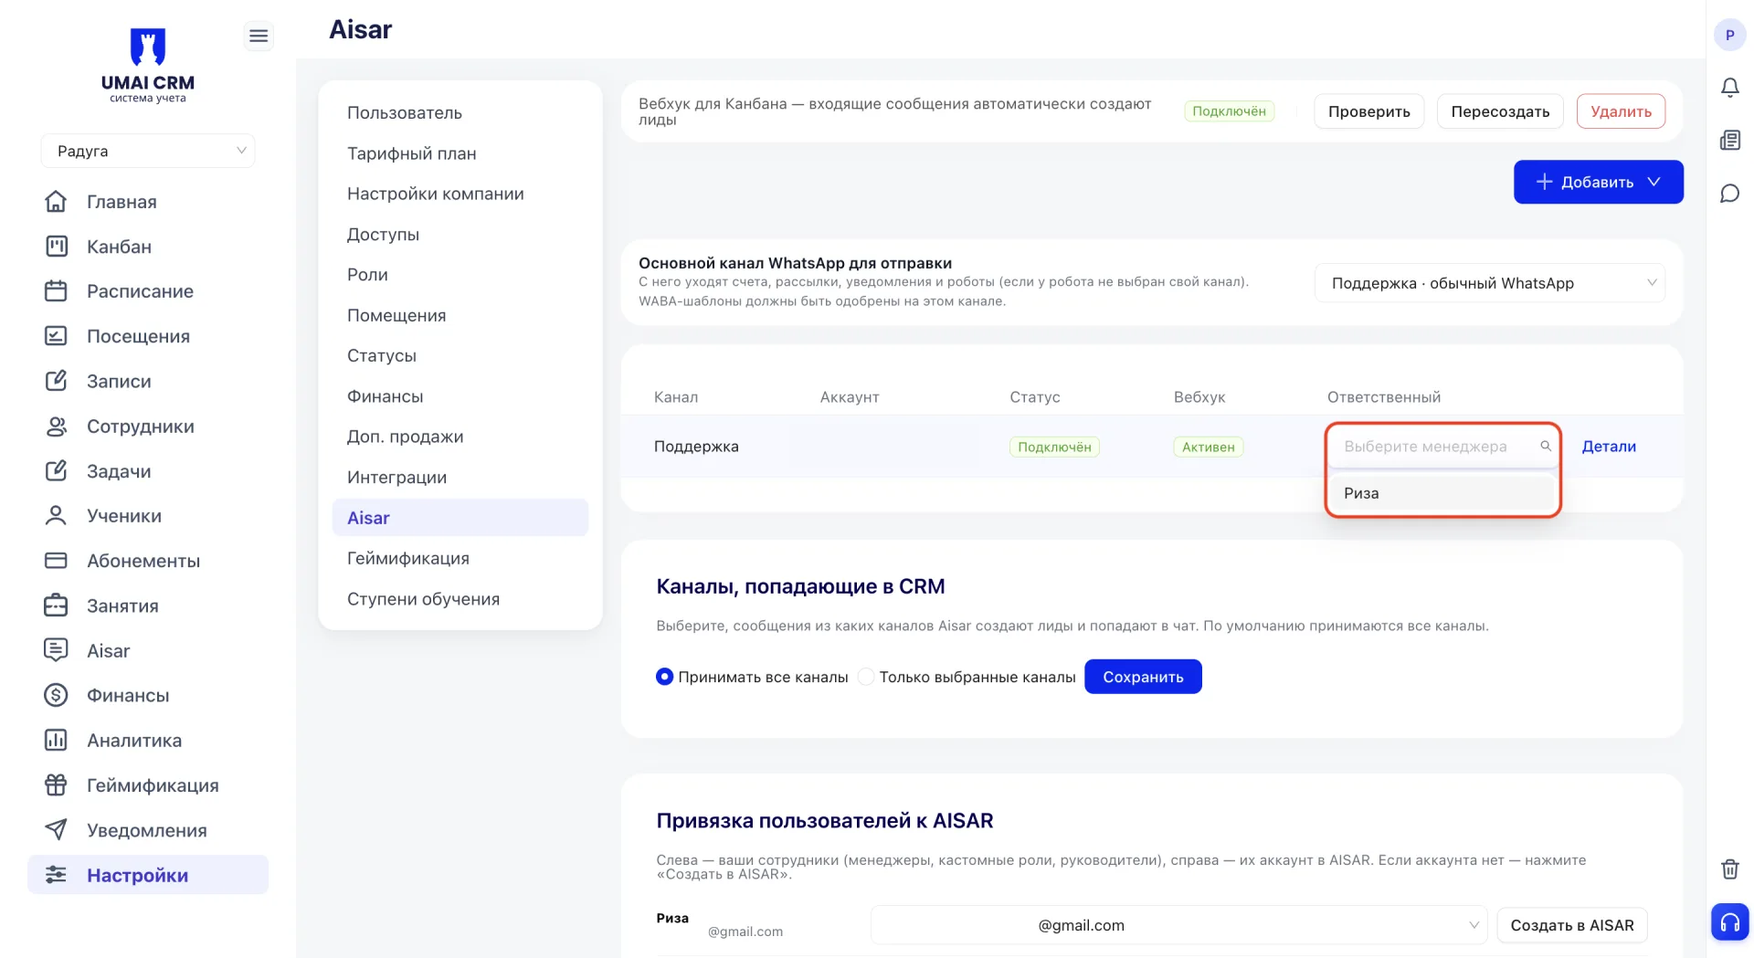Open Доп. продажи settings section

point(406,437)
